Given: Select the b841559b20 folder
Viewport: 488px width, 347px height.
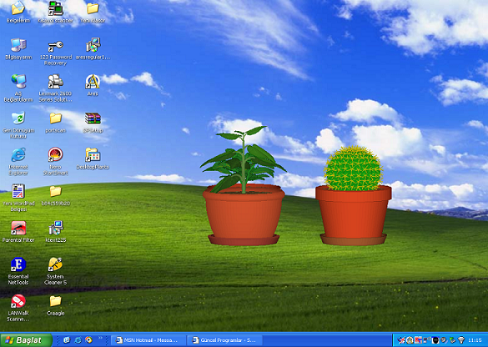Looking at the screenshot, I should (55, 195).
